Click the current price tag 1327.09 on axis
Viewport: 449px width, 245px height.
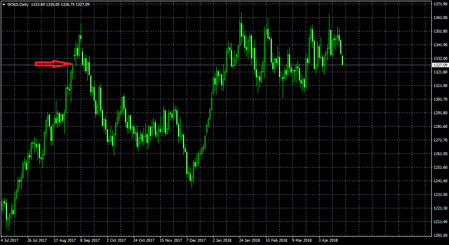point(440,65)
